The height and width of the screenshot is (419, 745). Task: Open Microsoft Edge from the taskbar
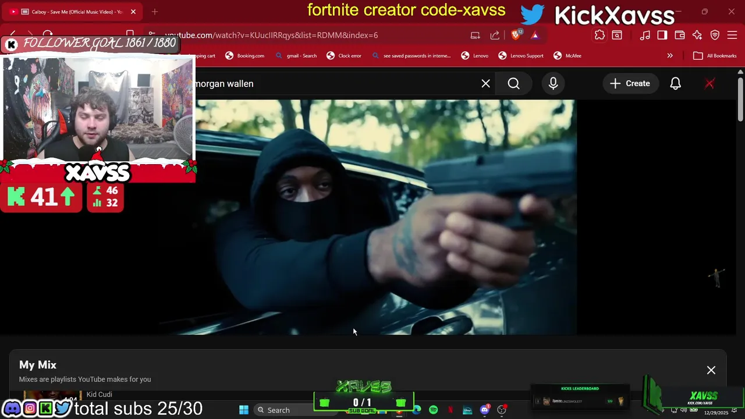[417, 410]
